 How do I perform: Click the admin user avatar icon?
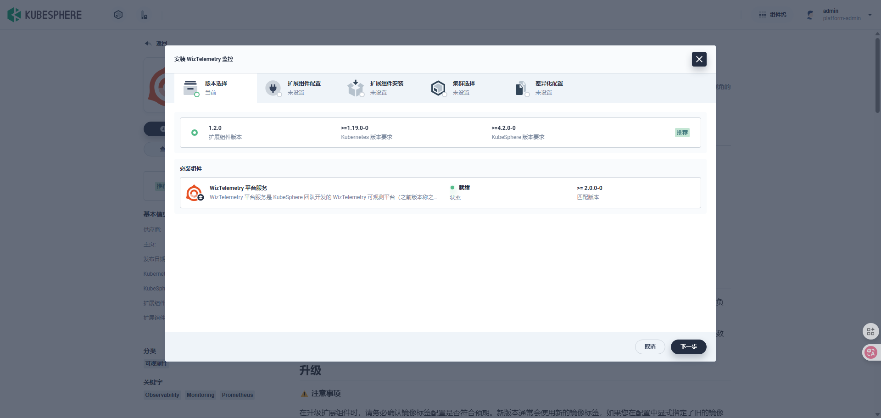[810, 15]
